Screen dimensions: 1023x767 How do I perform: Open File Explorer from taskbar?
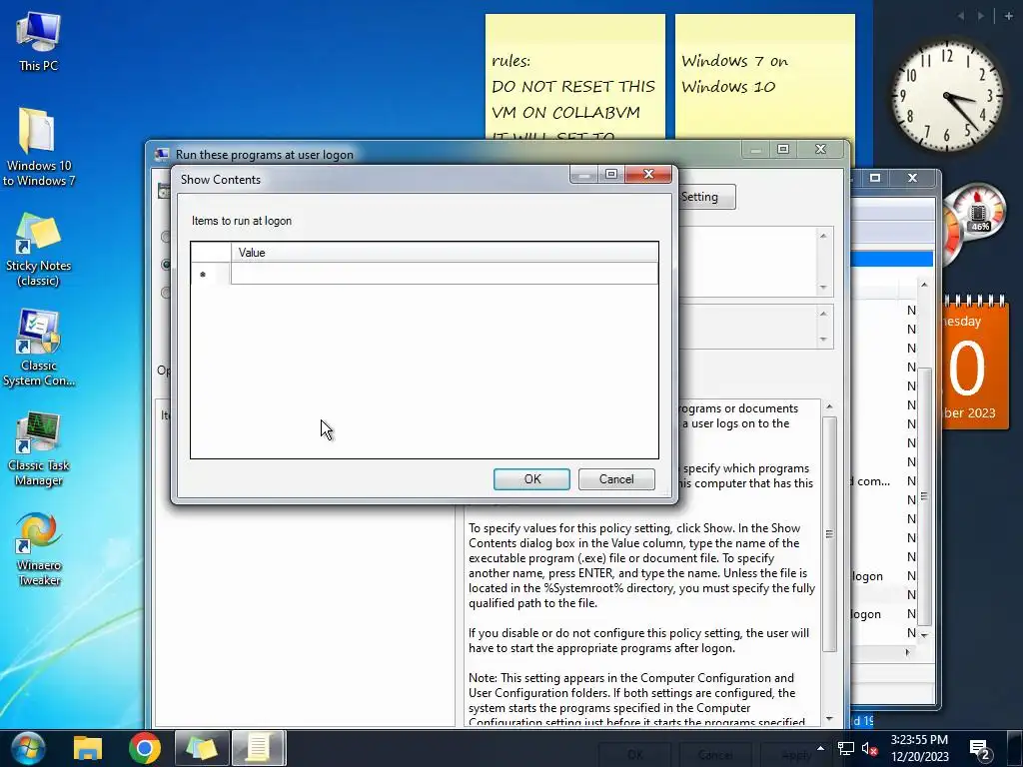coord(88,748)
